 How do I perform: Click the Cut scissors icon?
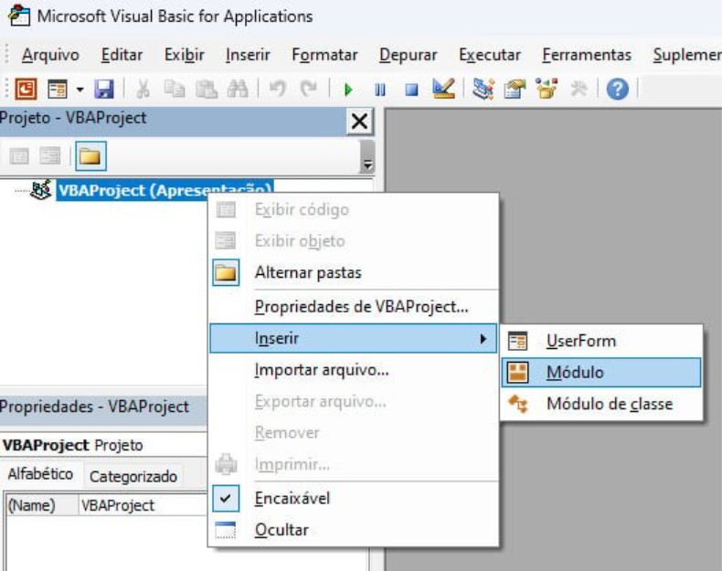[143, 89]
